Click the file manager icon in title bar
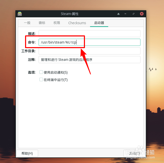The image size is (164, 163). tap(20, 14)
